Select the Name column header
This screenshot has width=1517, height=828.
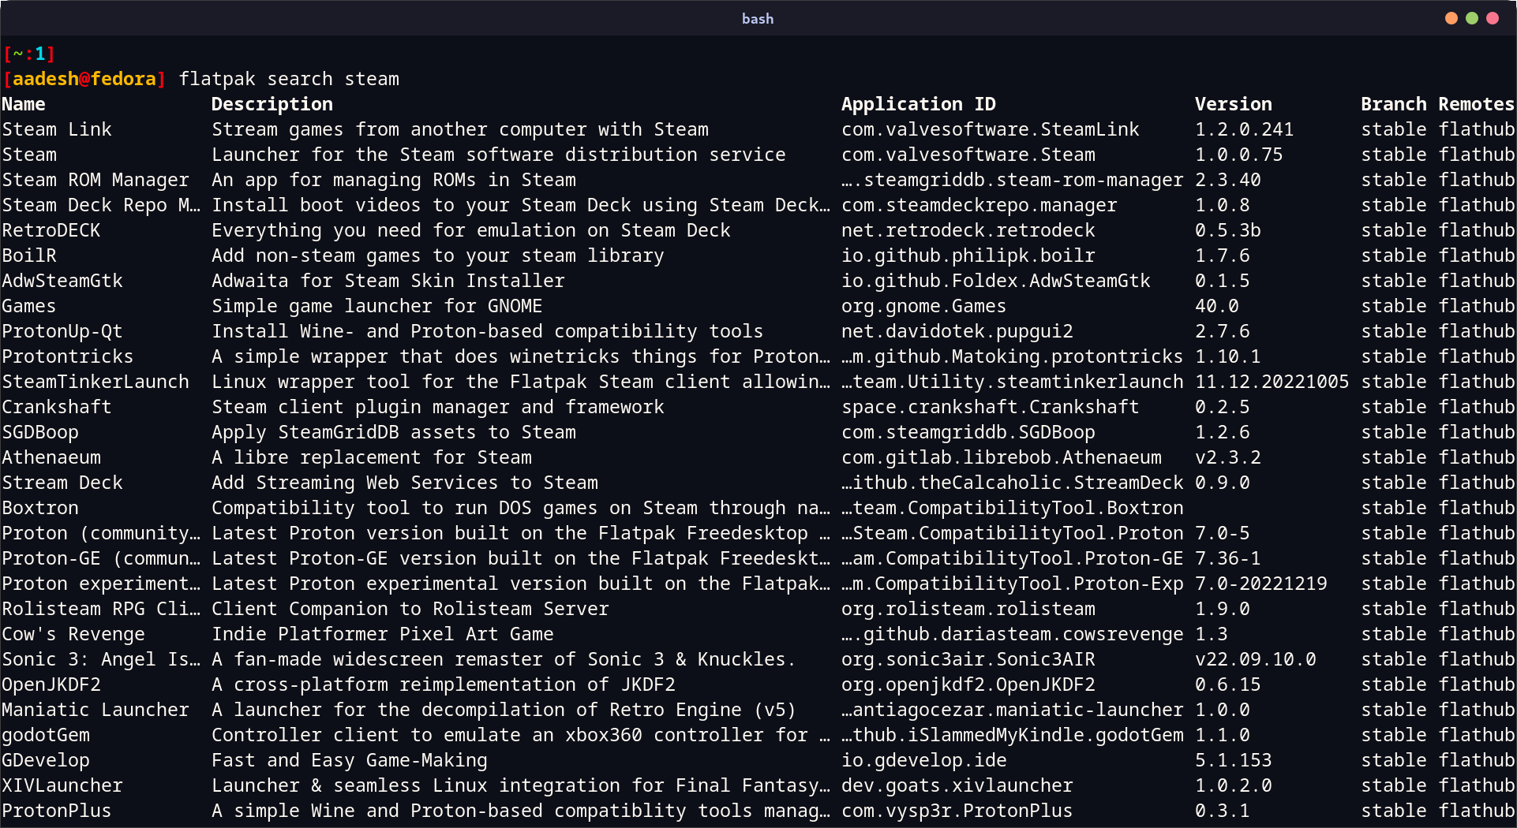[23, 103]
